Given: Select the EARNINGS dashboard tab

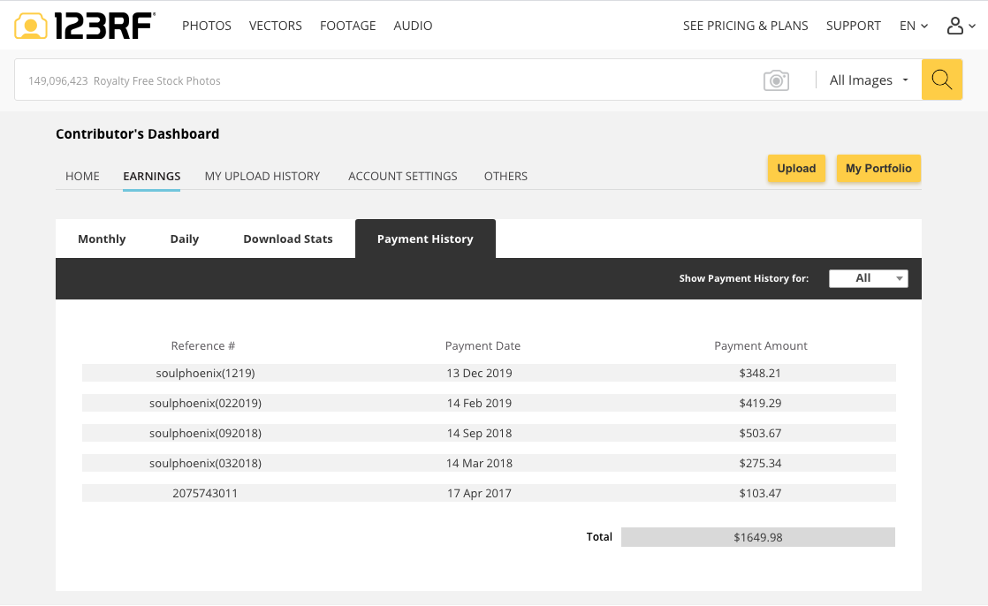Looking at the screenshot, I should tap(152, 177).
